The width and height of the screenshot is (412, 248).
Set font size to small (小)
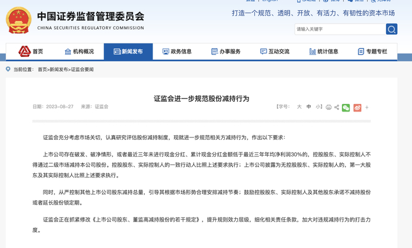coord(318,107)
